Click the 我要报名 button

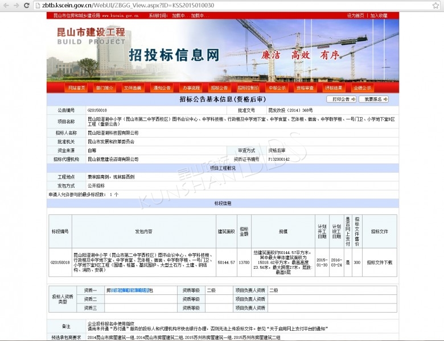click(x=374, y=99)
